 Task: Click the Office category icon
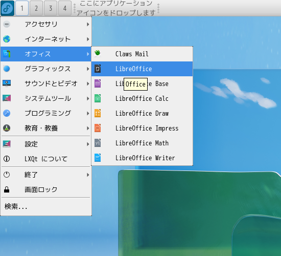(x=7, y=54)
